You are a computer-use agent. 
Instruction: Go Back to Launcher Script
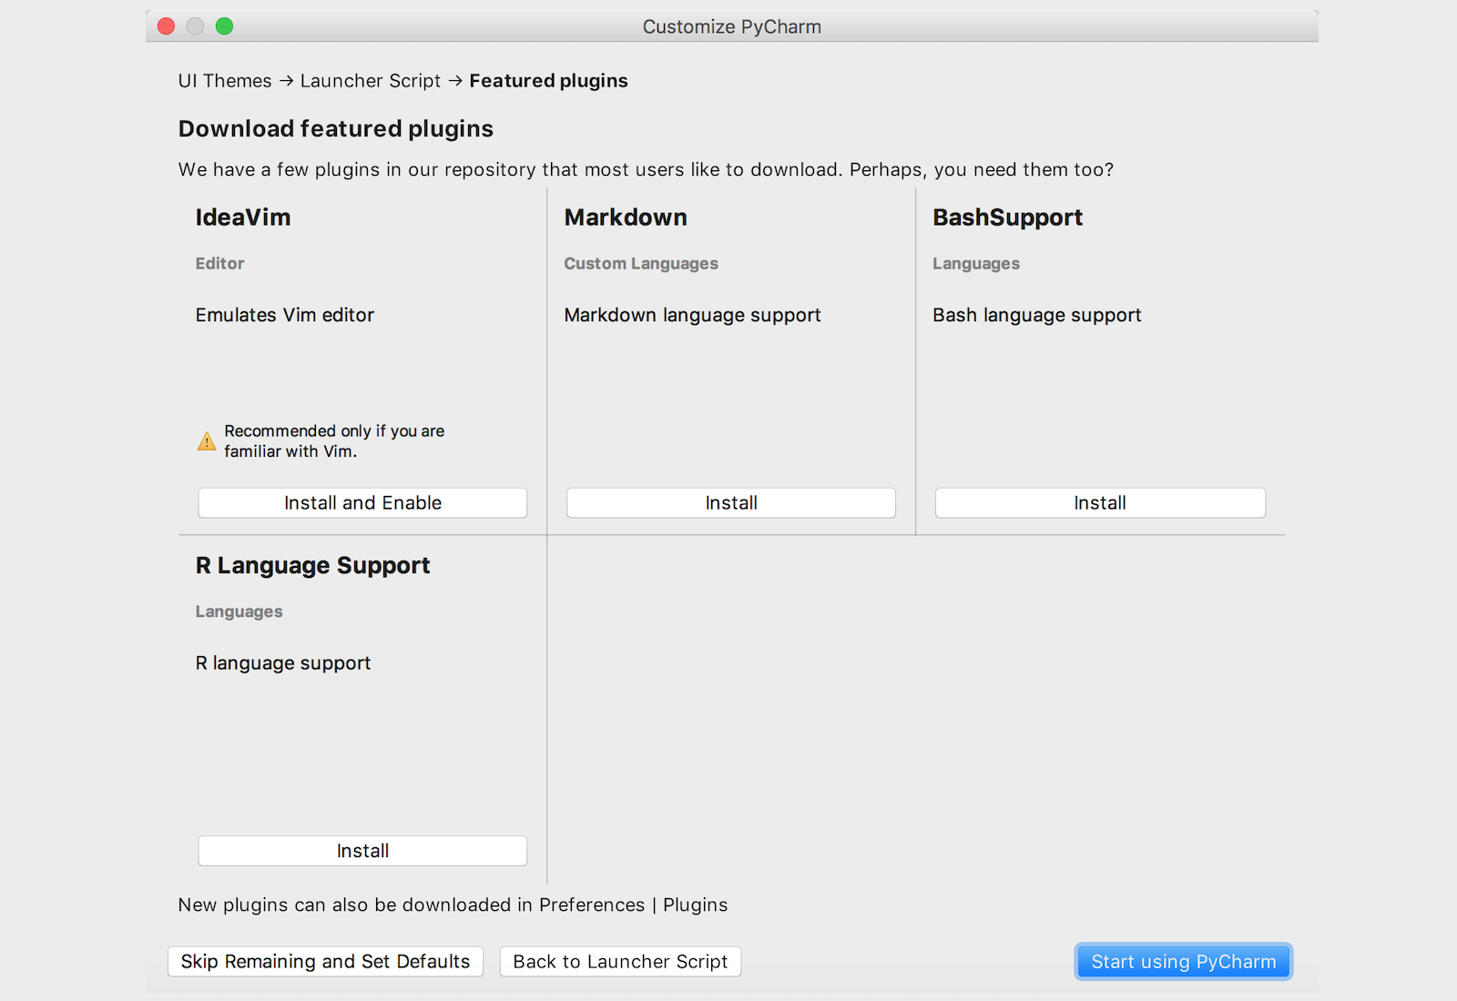coord(620,962)
